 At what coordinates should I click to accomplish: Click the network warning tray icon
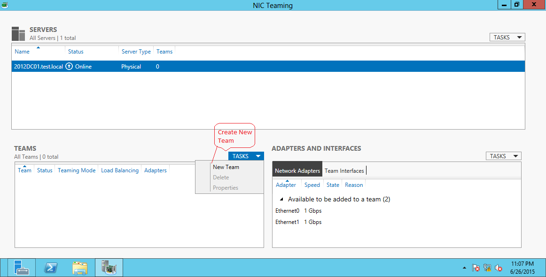487,268
